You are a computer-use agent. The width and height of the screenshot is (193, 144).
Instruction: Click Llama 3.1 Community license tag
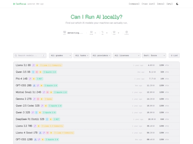51,65
